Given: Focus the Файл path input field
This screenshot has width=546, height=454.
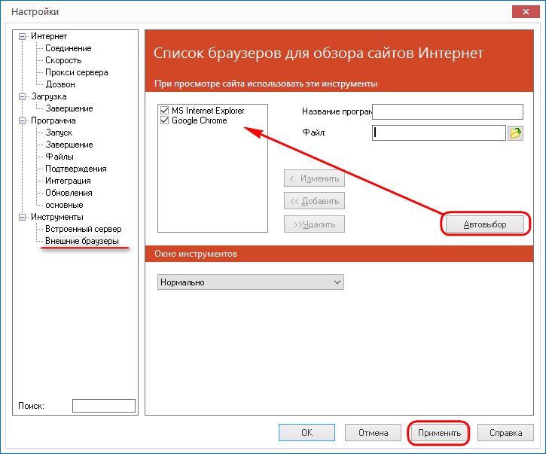Looking at the screenshot, I should (x=439, y=133).
